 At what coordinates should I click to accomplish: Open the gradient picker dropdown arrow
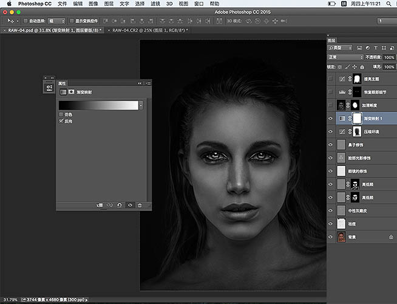141,105
